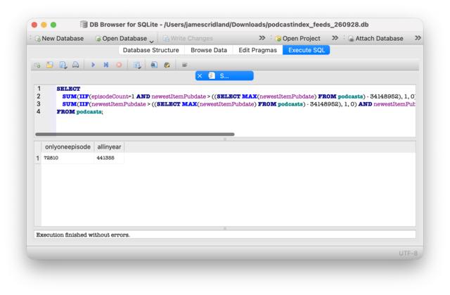Open SQL file folder icon
Image resolution: width=450 pixels, height=295 pixels.
(50, 65)
